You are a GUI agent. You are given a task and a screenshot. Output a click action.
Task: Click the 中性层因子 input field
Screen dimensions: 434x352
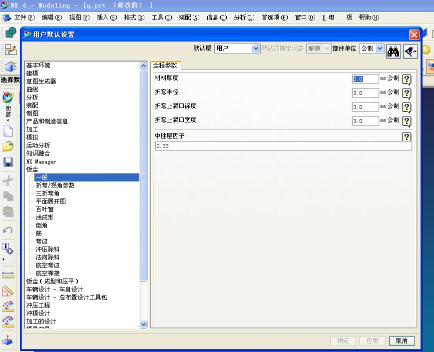click(x=284, y=146)
